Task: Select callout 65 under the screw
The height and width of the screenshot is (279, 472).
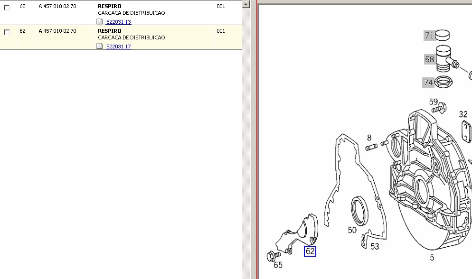Action: 278,265
